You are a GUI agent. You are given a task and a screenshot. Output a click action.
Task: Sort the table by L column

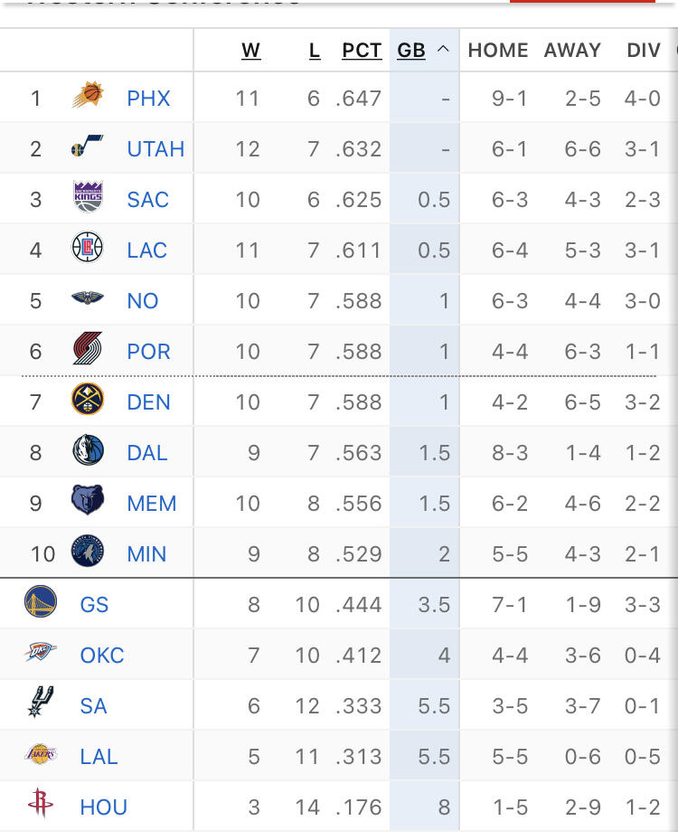(315, 51)
